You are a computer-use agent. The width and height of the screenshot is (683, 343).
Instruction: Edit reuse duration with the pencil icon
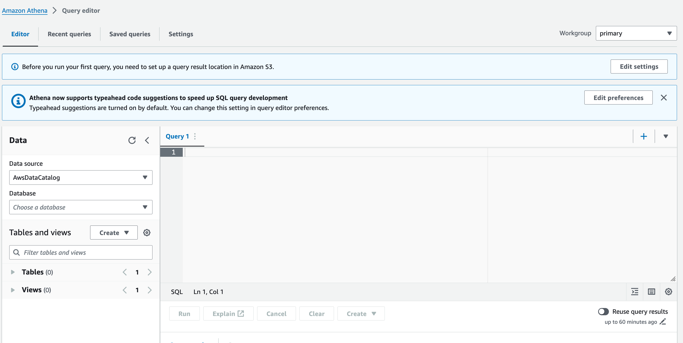click(663, 322)
